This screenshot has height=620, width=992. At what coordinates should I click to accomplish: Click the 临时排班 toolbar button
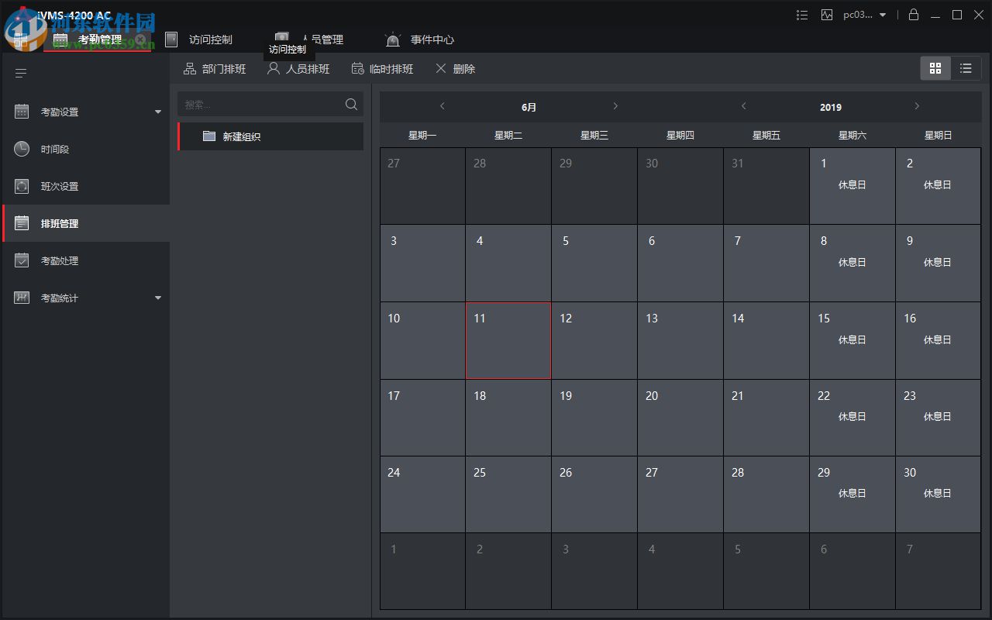pos(382,69)
